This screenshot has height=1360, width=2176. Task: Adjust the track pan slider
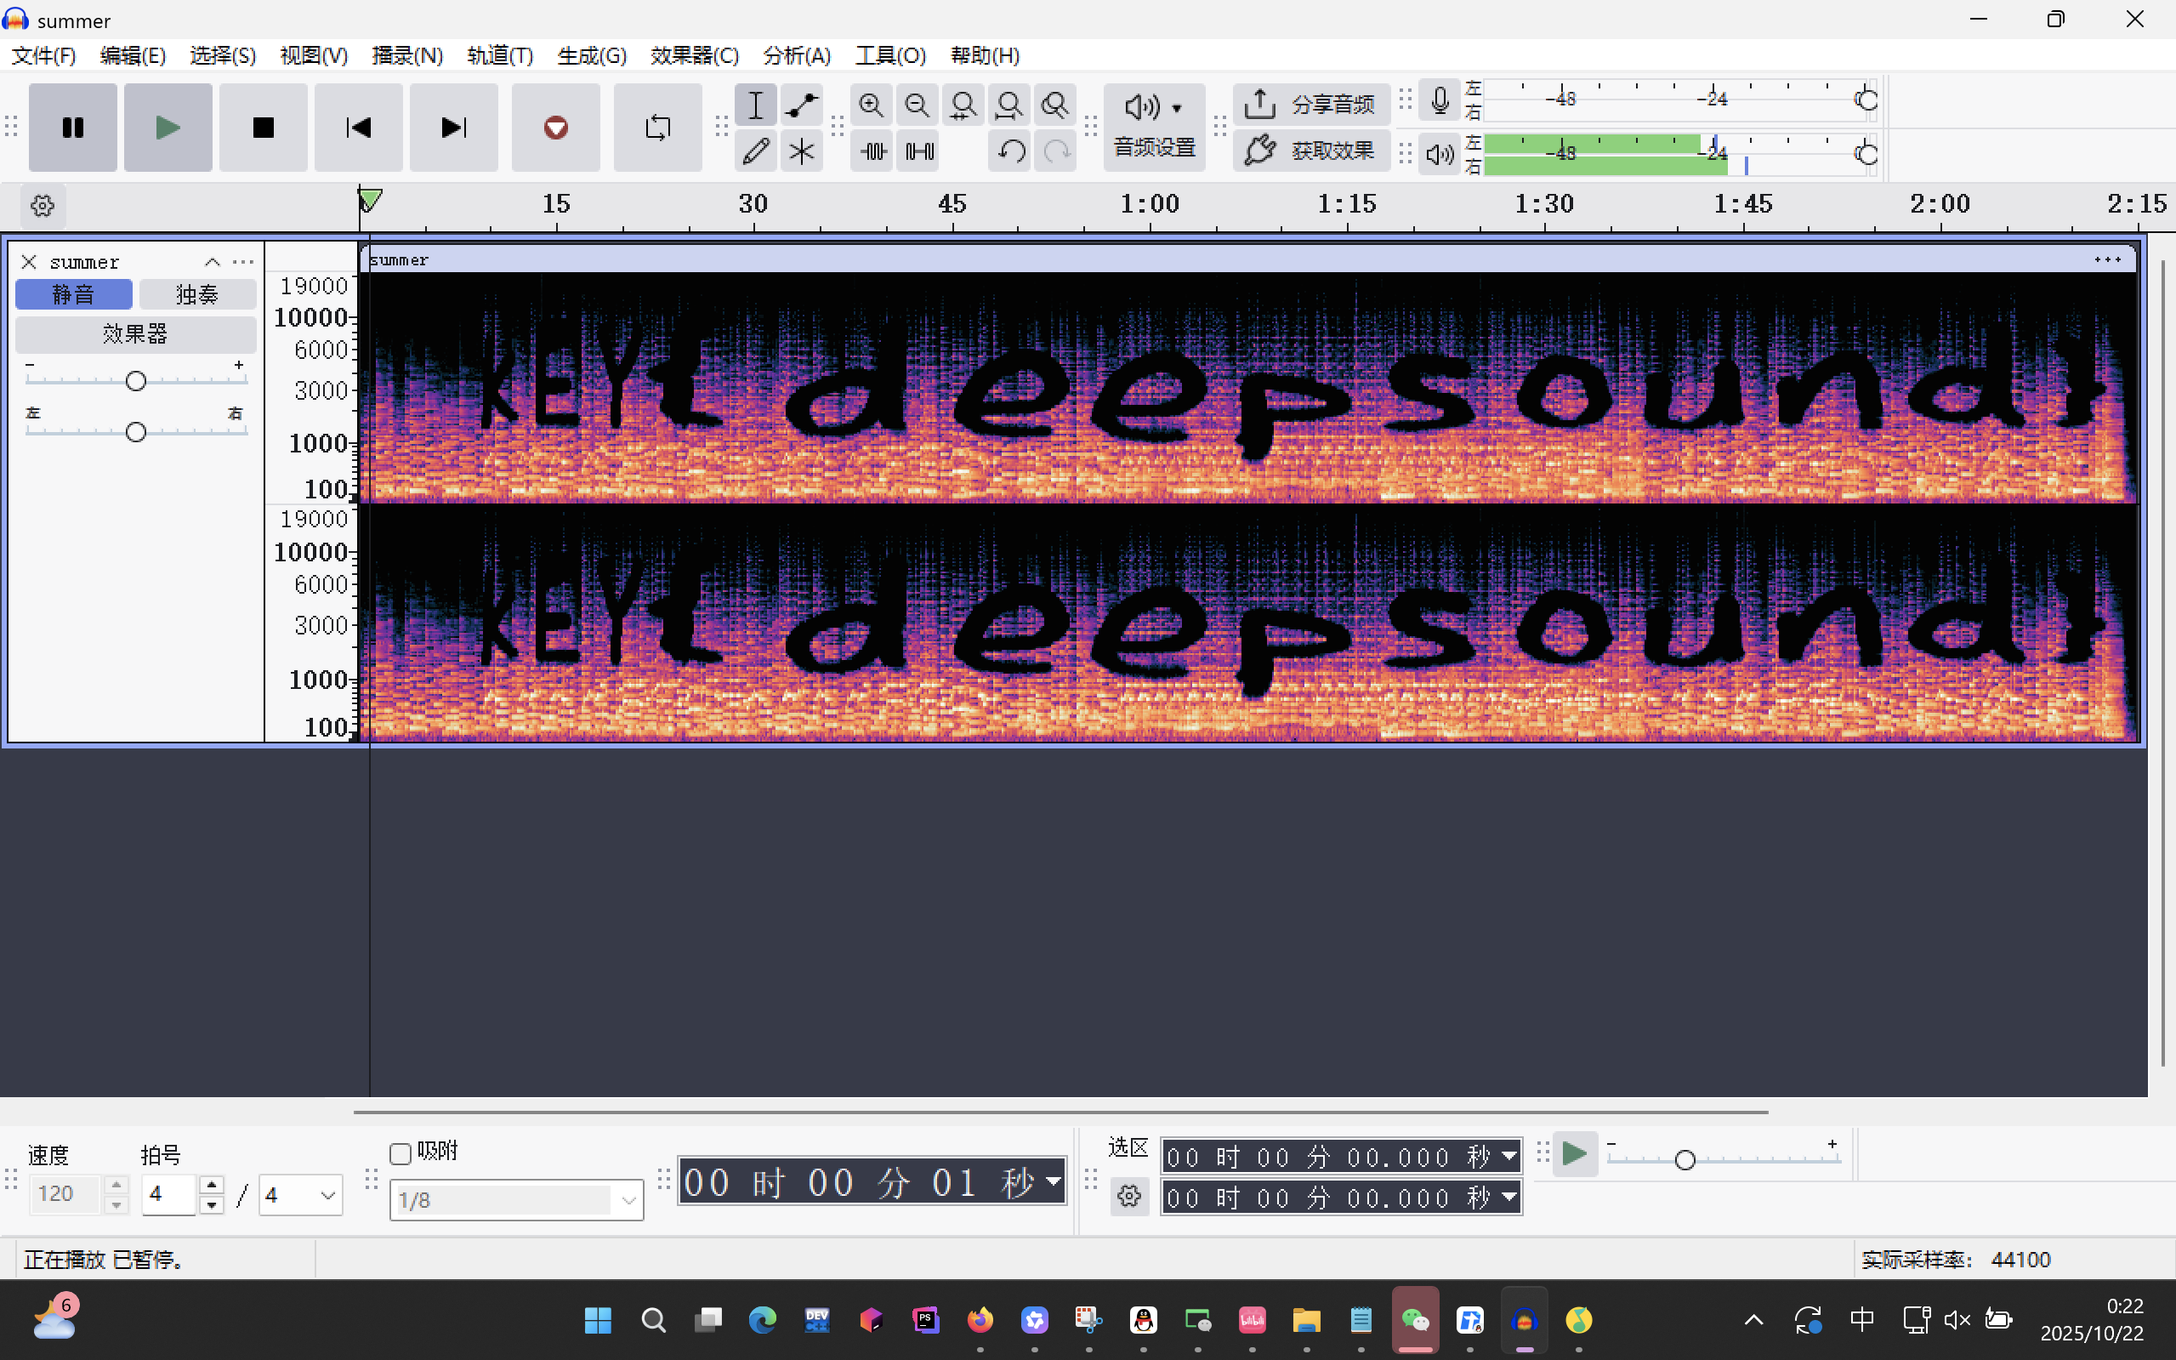[136, 432]
